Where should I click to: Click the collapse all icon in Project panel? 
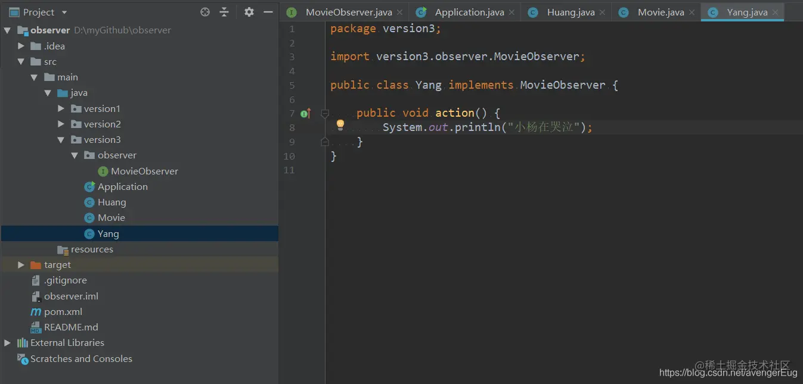[224, 12]
